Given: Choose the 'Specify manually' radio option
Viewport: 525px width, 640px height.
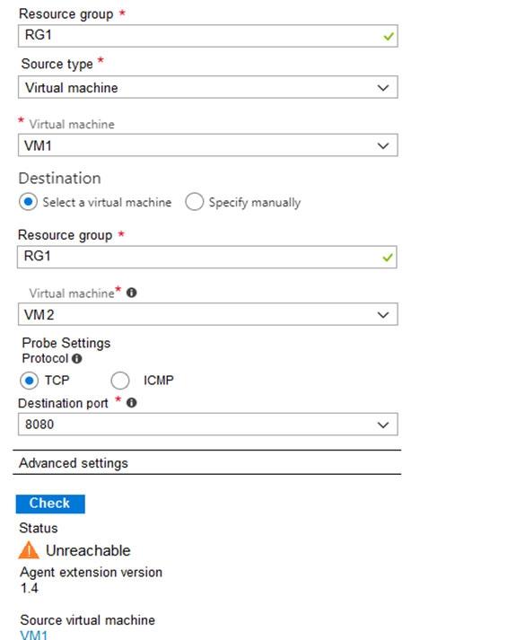Looking at the screenshot, I should (x=194, y=202).
